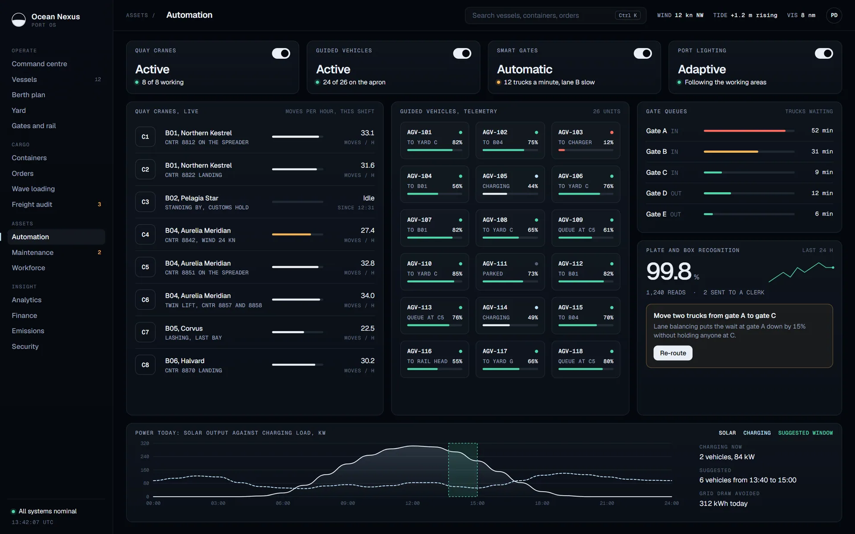Select the C1 crane badge
This screenshot has height=534, width=855.
pyautogui.click(x=145, y=137)
